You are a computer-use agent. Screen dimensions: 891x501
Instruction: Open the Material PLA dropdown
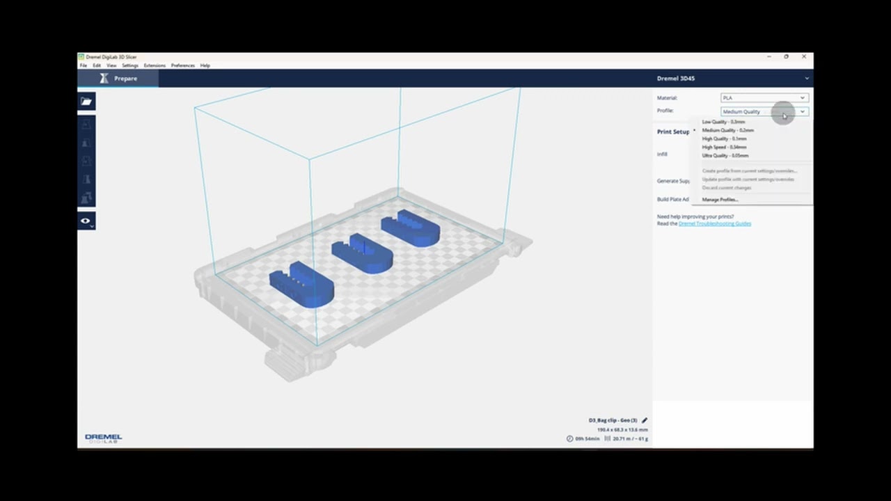(764, 98)
